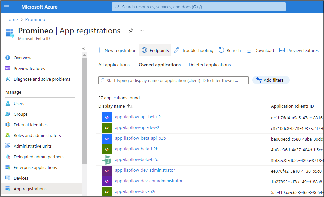The image size is (324, 197).
Task: Click AP badge of app-ilapflow-dev-administrator
Action: pos(107,171)
